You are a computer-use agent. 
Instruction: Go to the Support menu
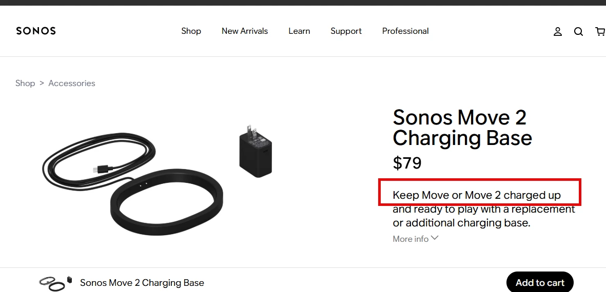346,31
